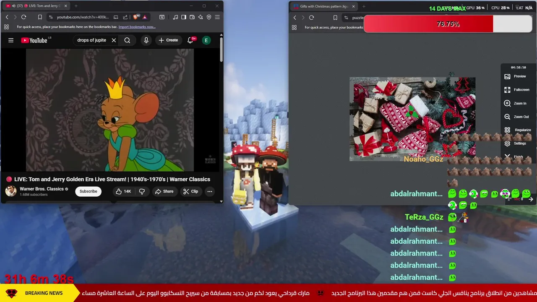Open apps grid on puzzle window bookmarks bar
Image resolution: width=537 pixels, height=302 pixels.
coord(294,27)
